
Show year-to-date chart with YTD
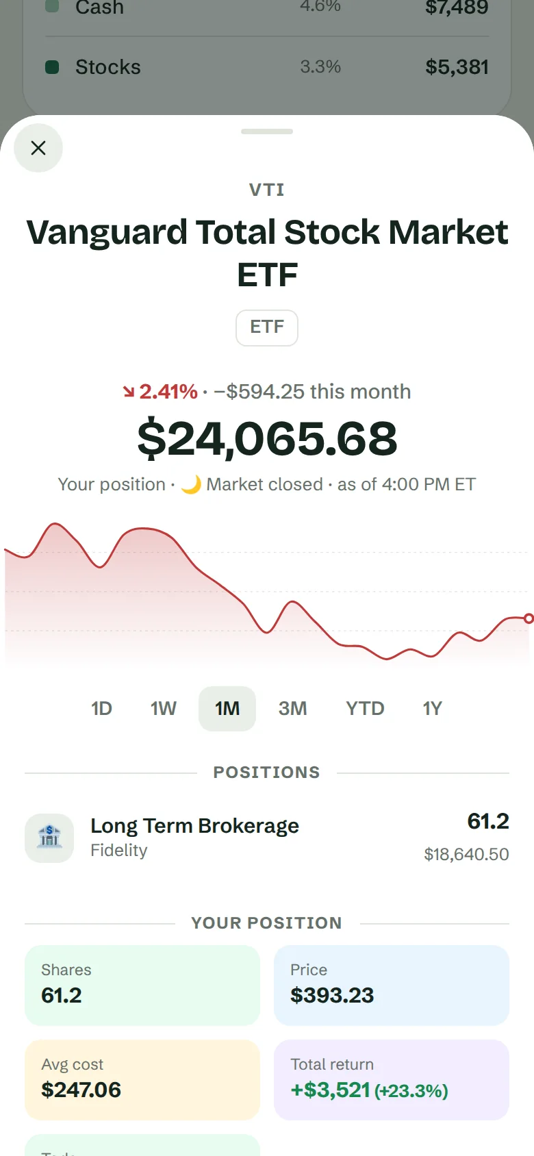point(365,708)
